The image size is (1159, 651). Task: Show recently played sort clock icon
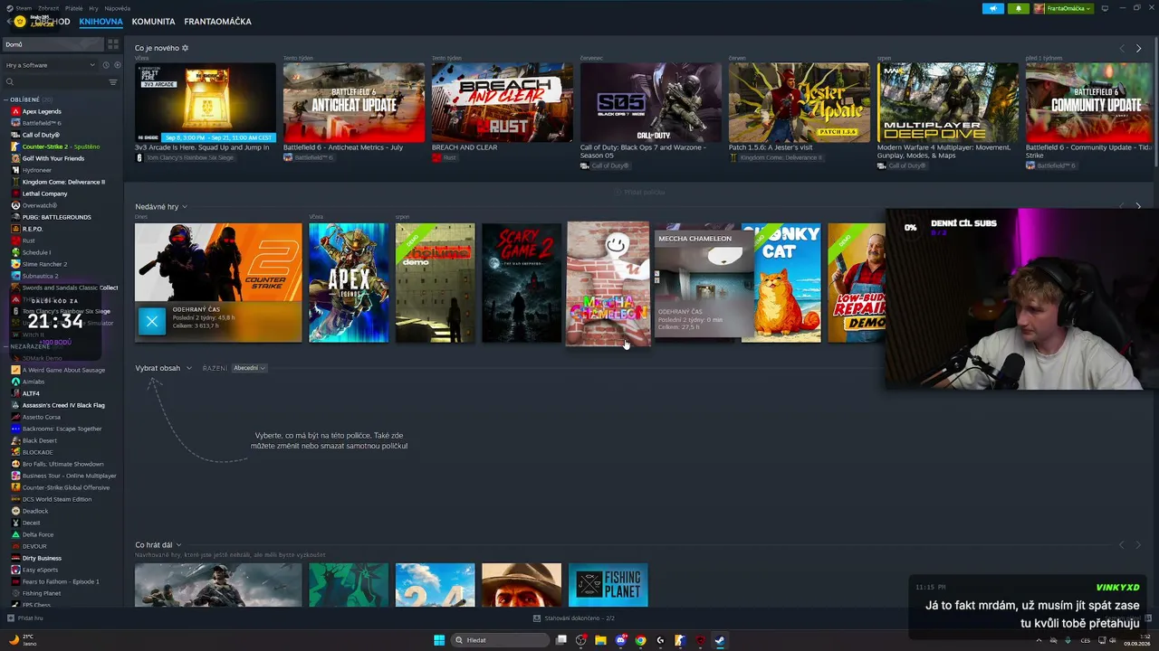[105, 65]
